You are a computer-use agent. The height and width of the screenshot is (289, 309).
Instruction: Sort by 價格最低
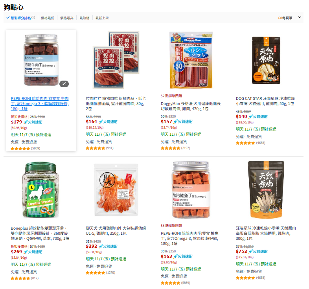point(48,18)
